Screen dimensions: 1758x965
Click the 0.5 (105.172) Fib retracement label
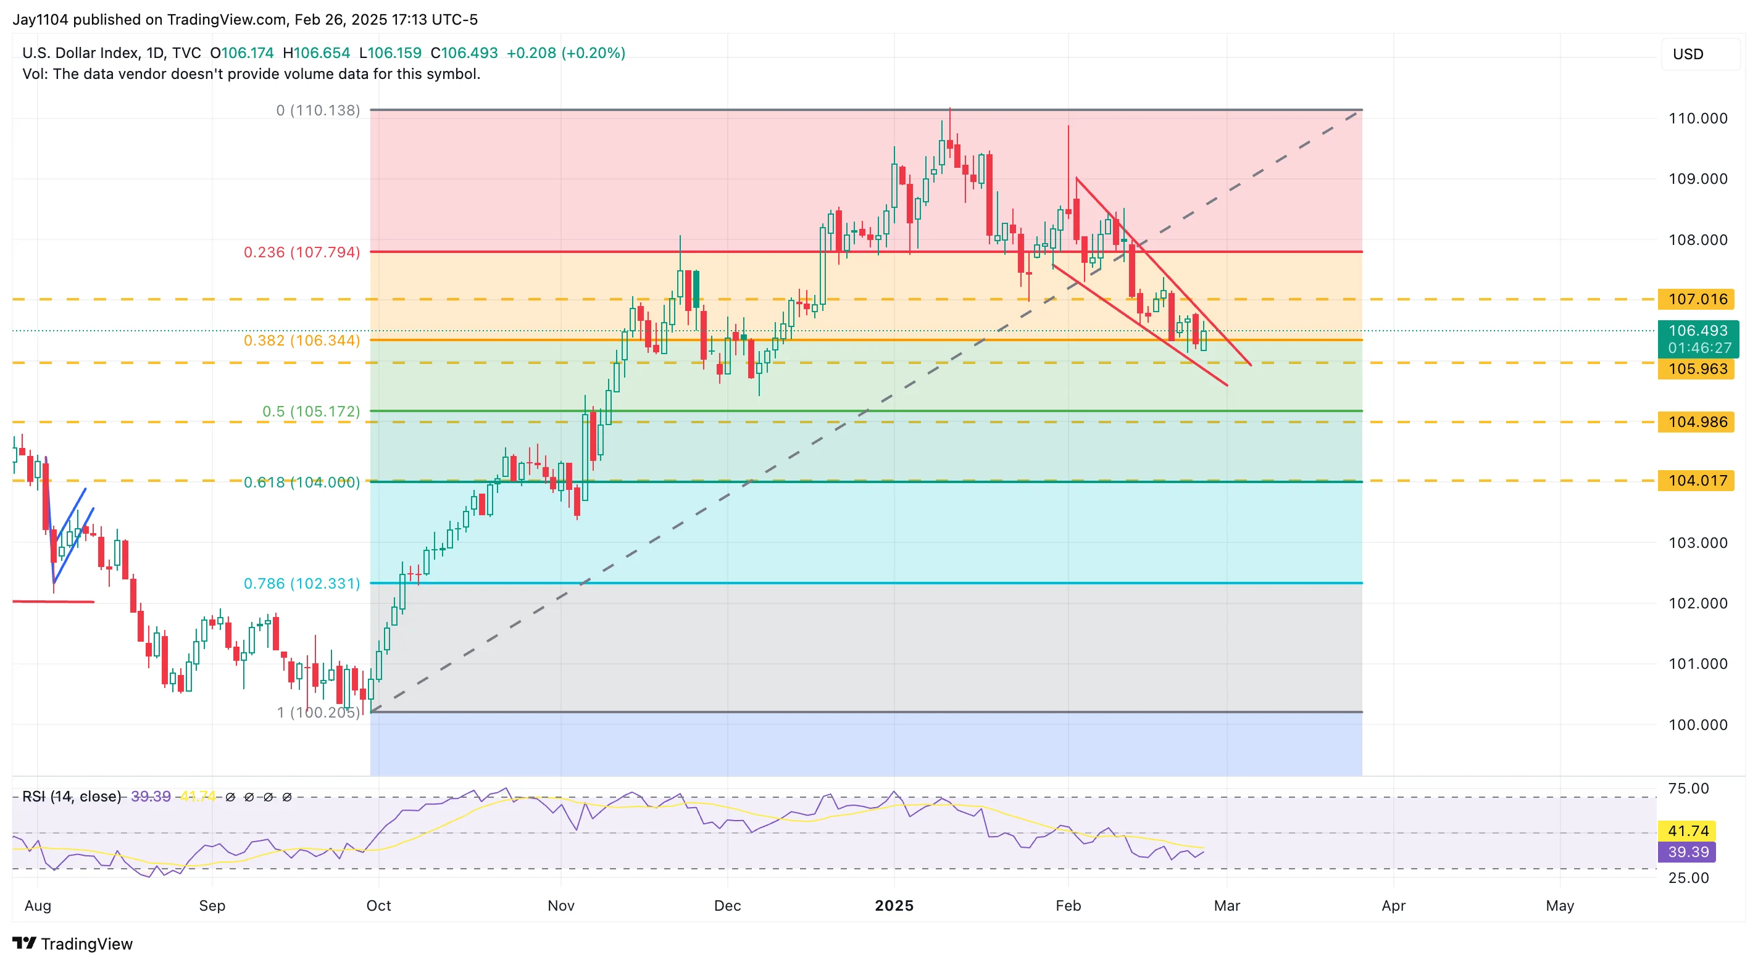coord(310,411)
